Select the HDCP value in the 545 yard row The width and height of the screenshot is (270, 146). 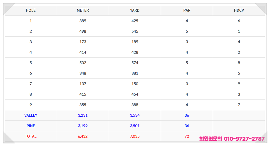(239, 31)
